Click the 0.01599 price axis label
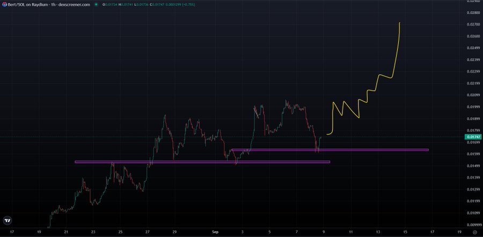Screen dimensions: 483x237 tap(474, 154)
